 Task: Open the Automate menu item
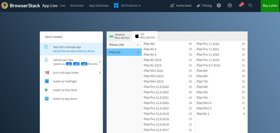click(77, 6)
